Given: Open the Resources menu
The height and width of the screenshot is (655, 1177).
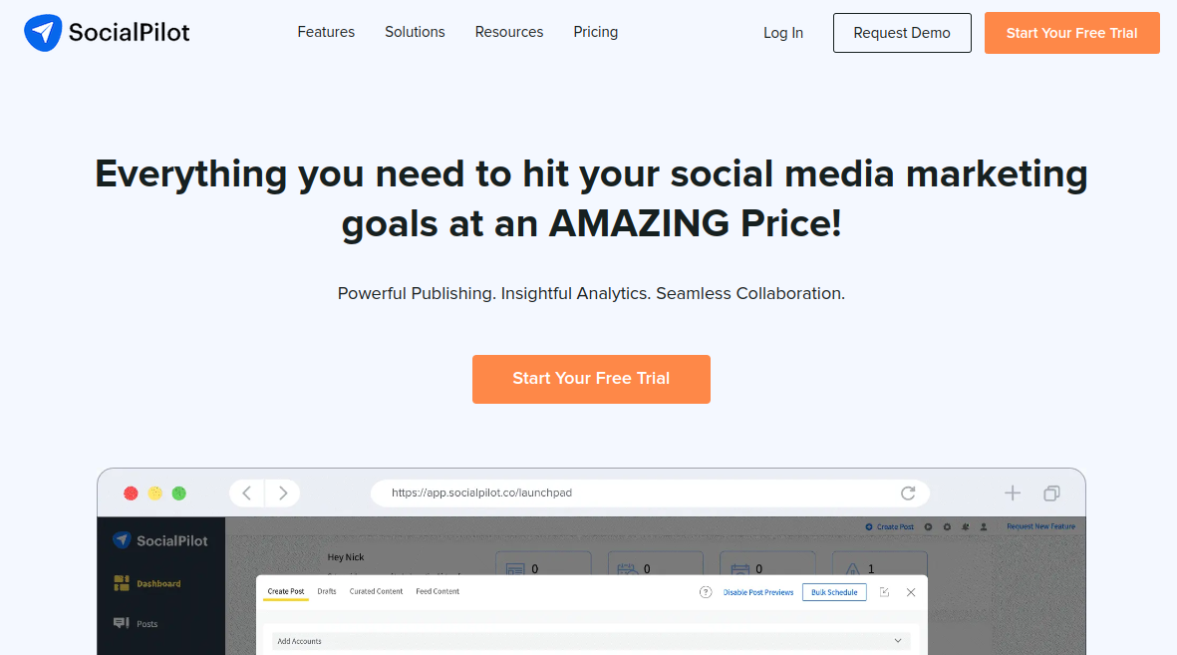Looking at the screenshot, I should pos(509,32).
